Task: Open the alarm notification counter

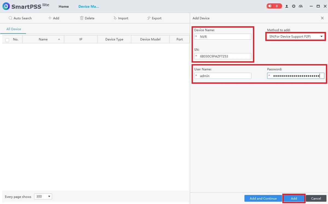Action: [x=274, y=6]
